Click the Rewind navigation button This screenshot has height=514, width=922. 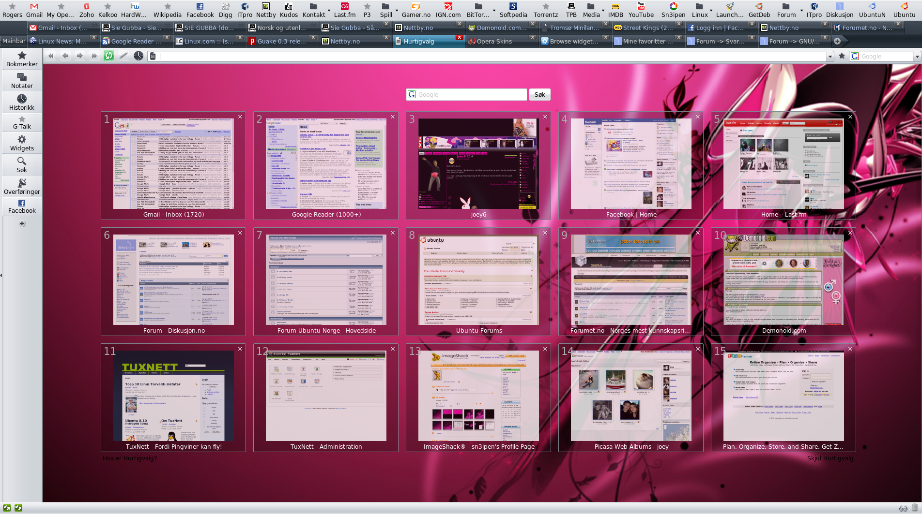(51, 56)
